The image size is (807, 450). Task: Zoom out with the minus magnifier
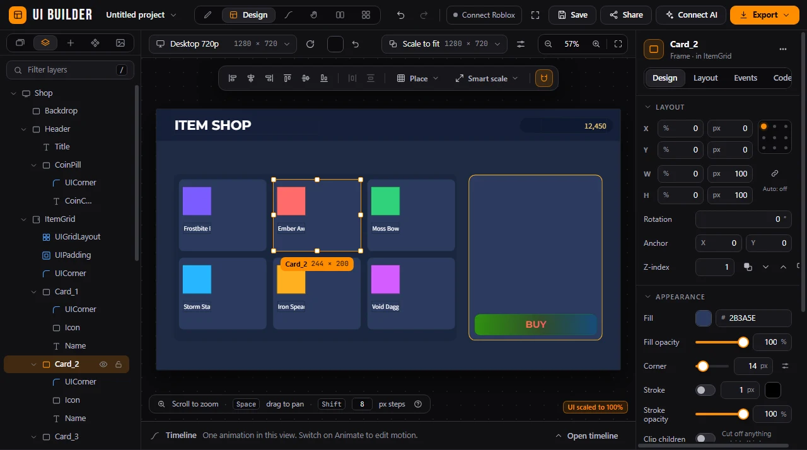(549, 44)
